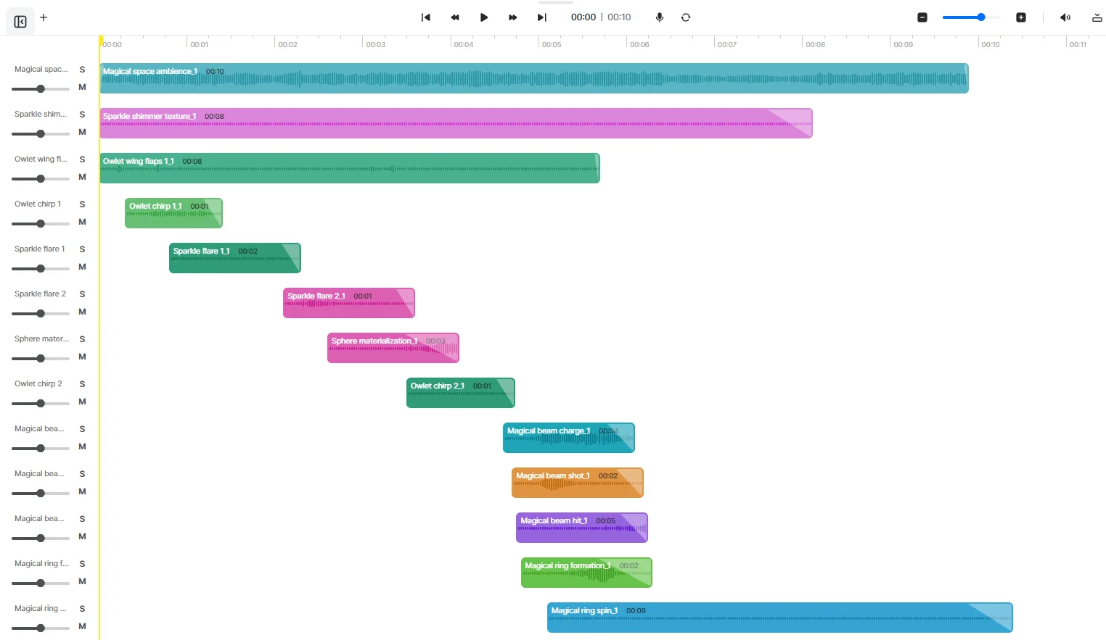Select the Magical beam hit_1 clip
This screenshot has height=640, width=1106.
point(582,528)
